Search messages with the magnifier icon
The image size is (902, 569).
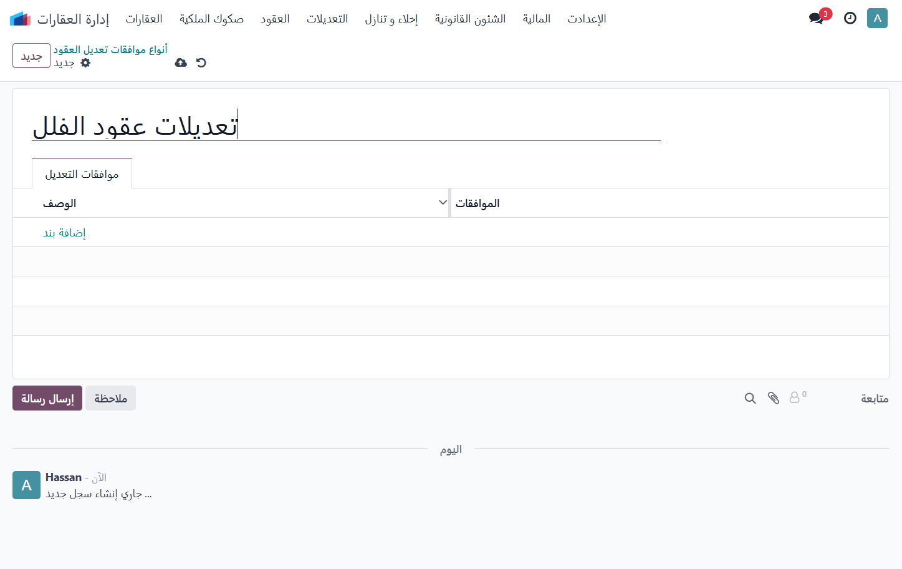750,398
